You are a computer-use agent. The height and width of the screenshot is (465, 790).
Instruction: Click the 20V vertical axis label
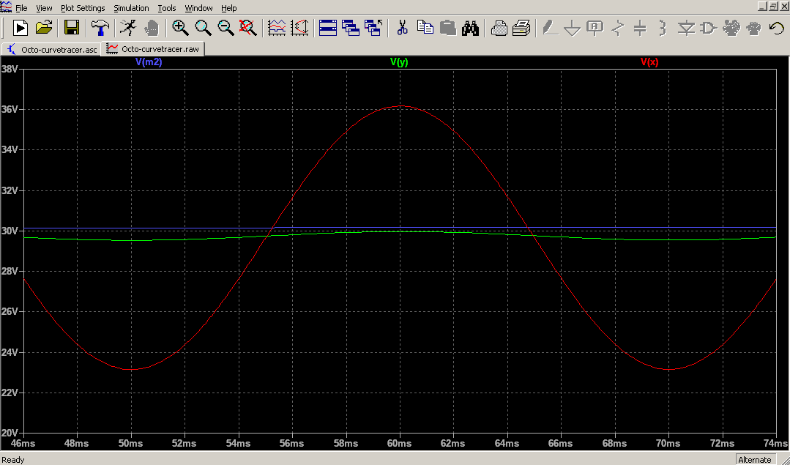click(x=10, y=433)
